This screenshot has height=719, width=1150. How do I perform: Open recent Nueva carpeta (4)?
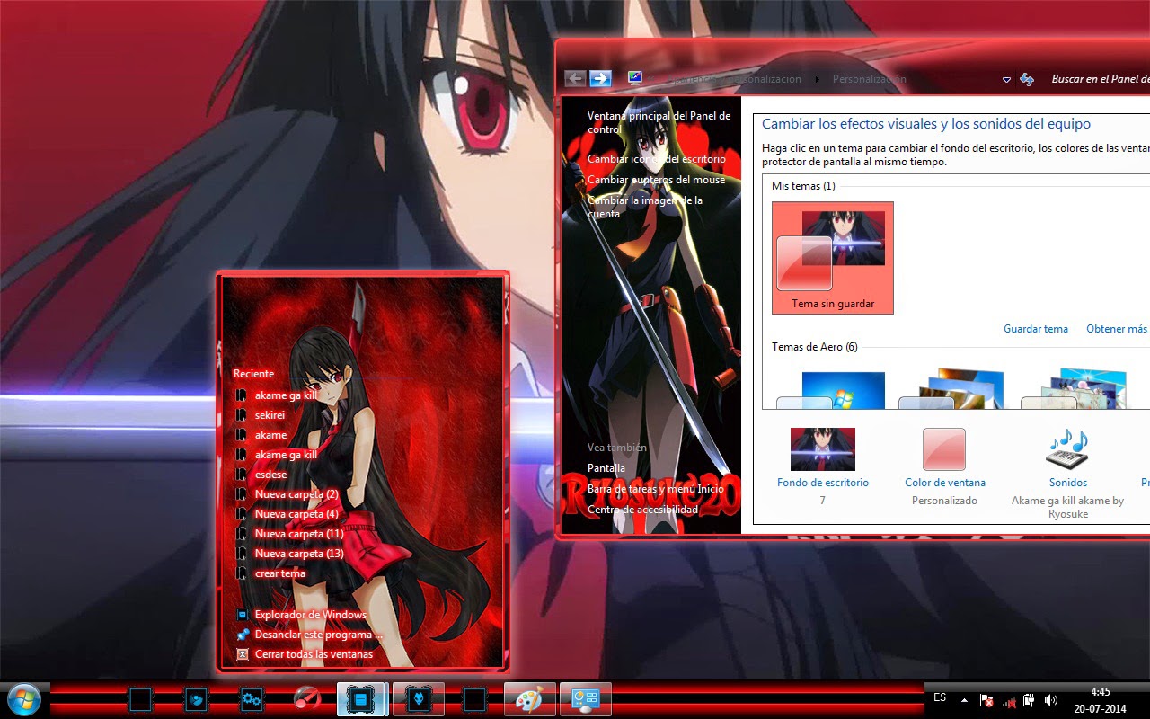(296, 514)
